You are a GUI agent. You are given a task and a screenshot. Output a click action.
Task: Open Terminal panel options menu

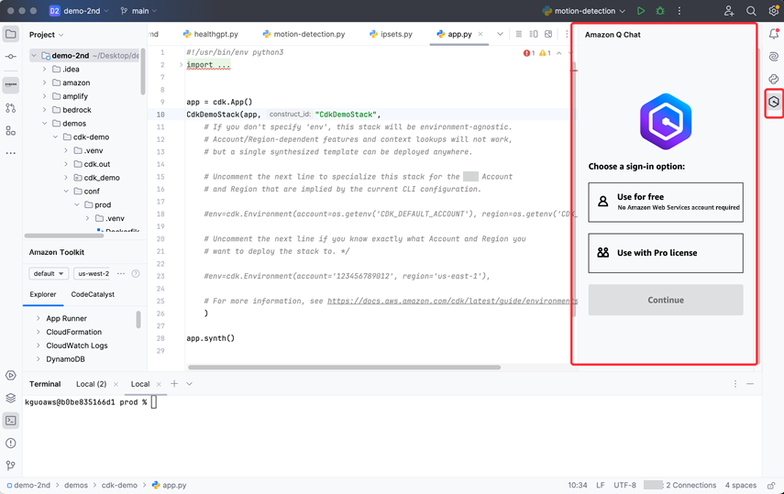pos(735,383)
